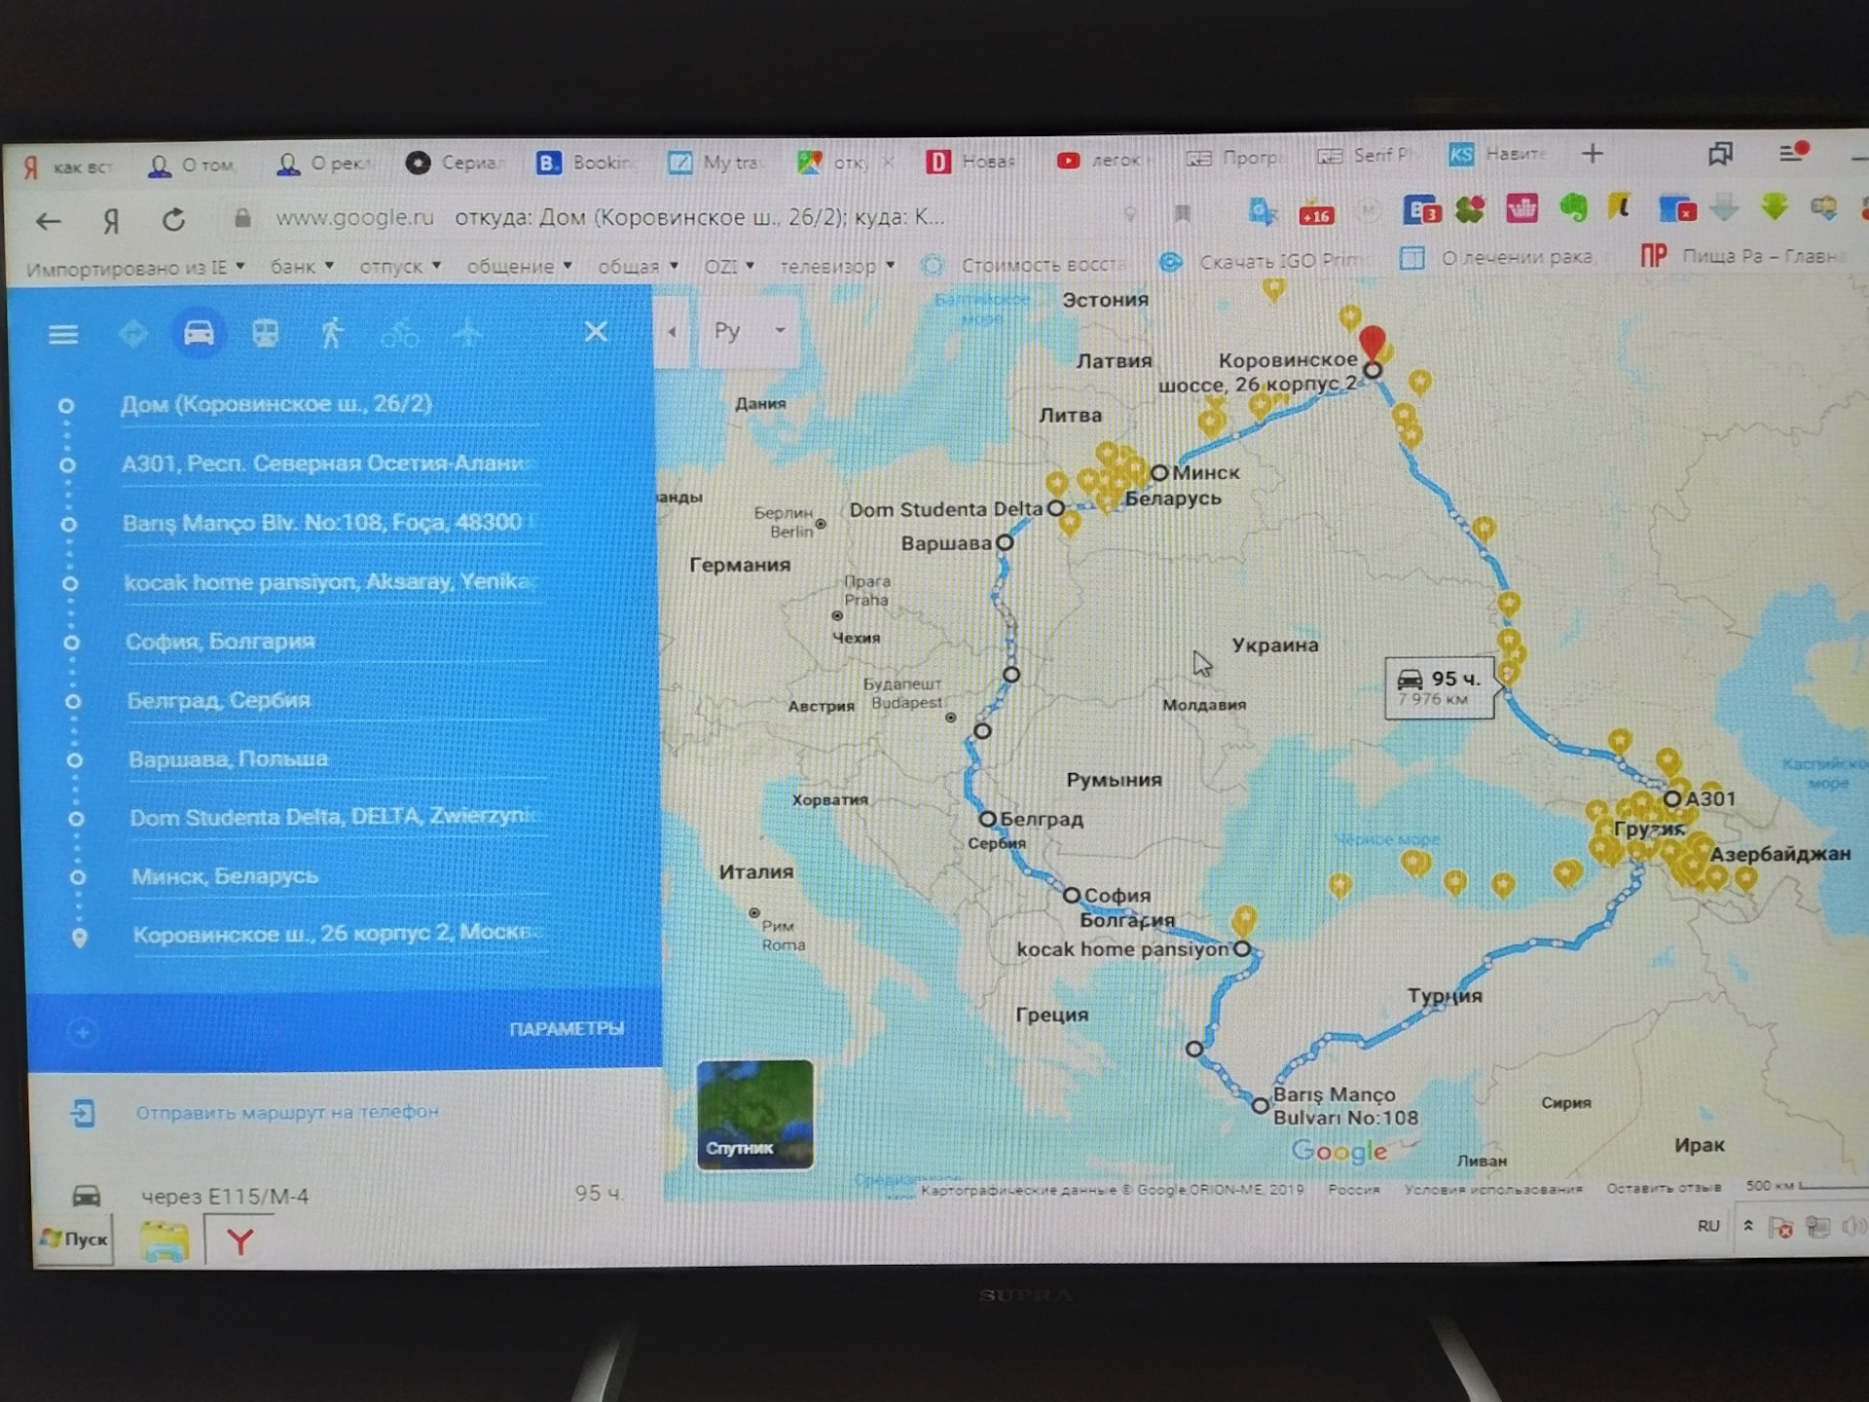The image size is (1869, 1402).
Task: Open the +16 extension icon
Action: coord(1316,214)
